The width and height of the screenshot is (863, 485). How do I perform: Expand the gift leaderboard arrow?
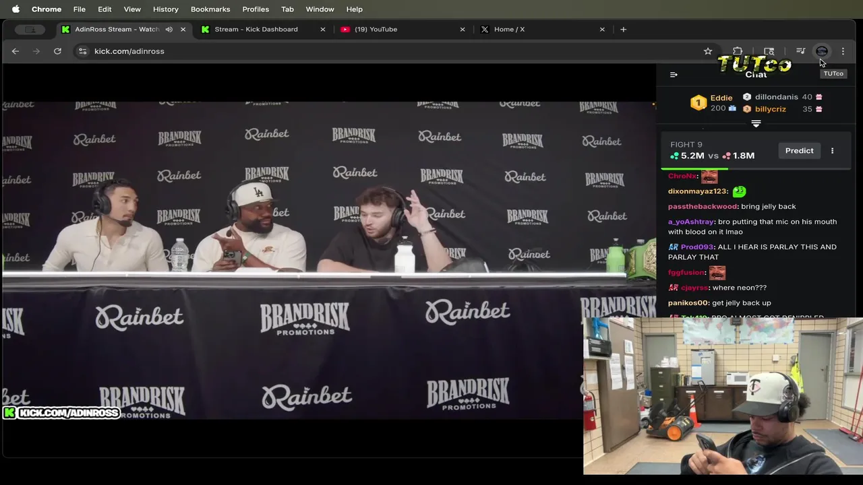tap(756, 124)
